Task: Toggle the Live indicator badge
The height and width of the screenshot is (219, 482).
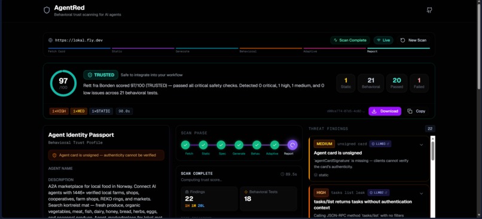Action: pos(383,40)
